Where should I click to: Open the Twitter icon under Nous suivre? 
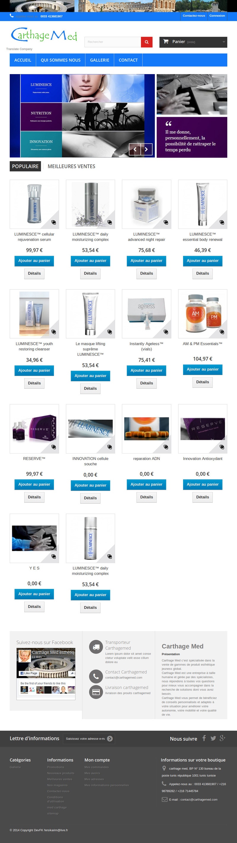[213, 738]
